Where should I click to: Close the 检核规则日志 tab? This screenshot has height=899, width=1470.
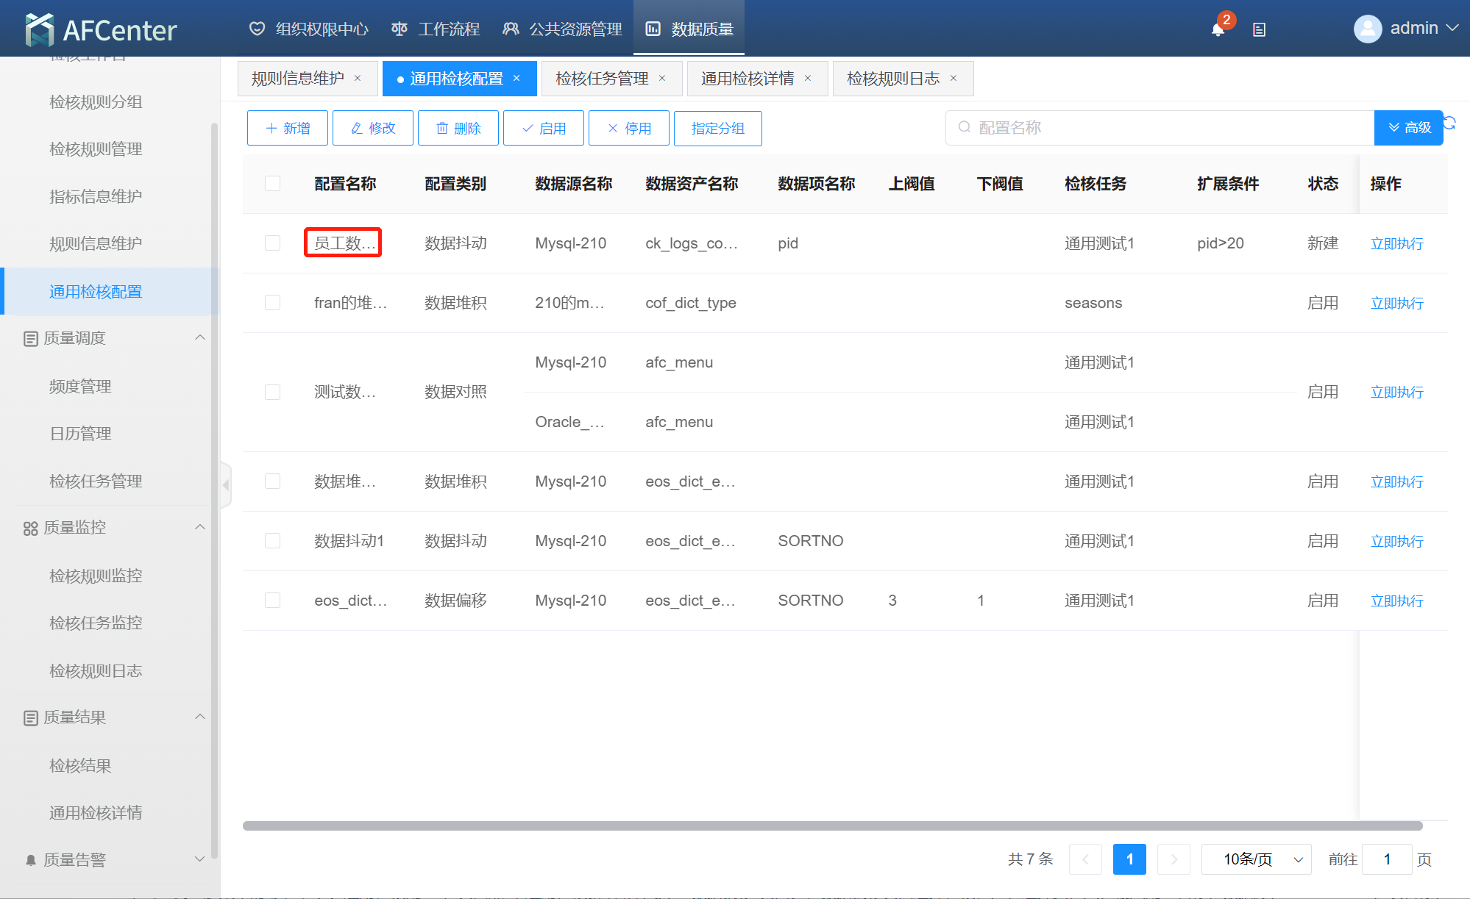click(x=954, y=79)
